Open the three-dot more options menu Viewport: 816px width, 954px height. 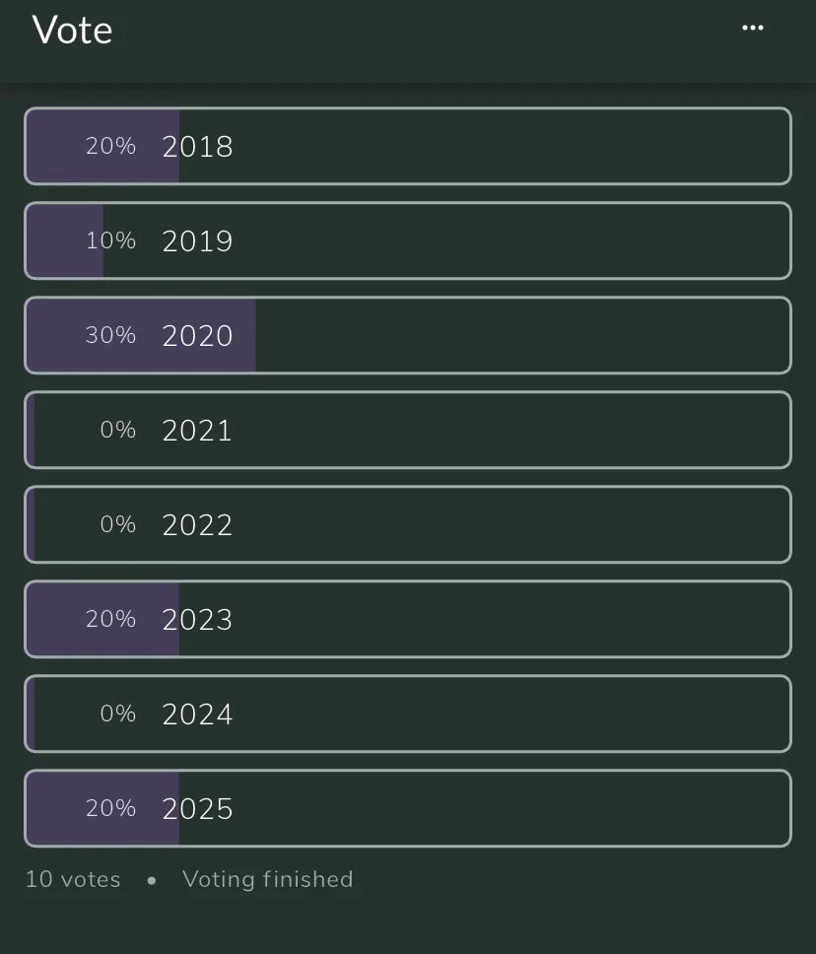click(x=753, y=29)
